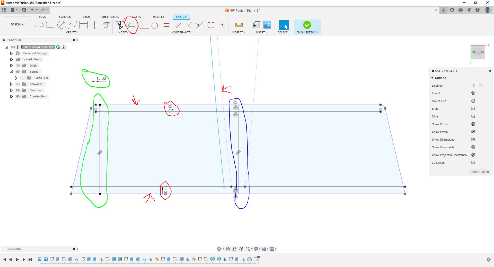Click the Insert Canvas image icon

267,25
